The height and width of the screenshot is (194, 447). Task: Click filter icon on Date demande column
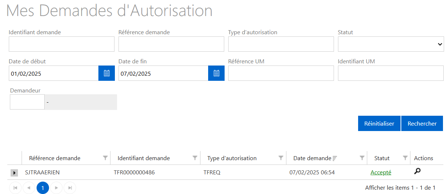tap(362, 158)
